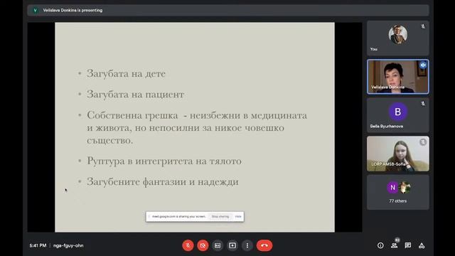Image resolution: width=455 pixels, height=256 pixels.
Task: Click the mic icon on LORP AMSB-Sofia tile
Action: click(x=423, y=142)
